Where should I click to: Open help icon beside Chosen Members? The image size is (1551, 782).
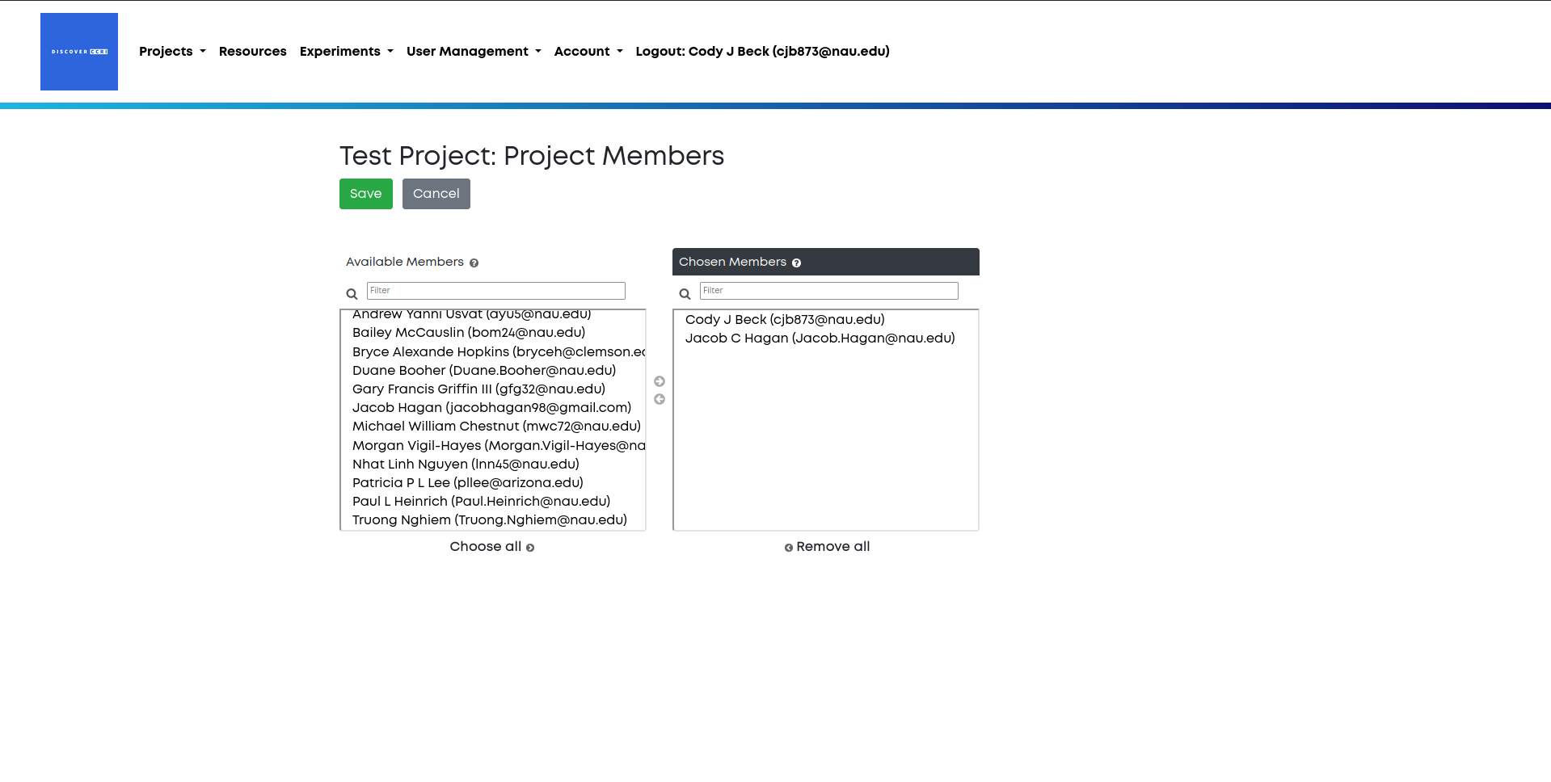(797, 263)
